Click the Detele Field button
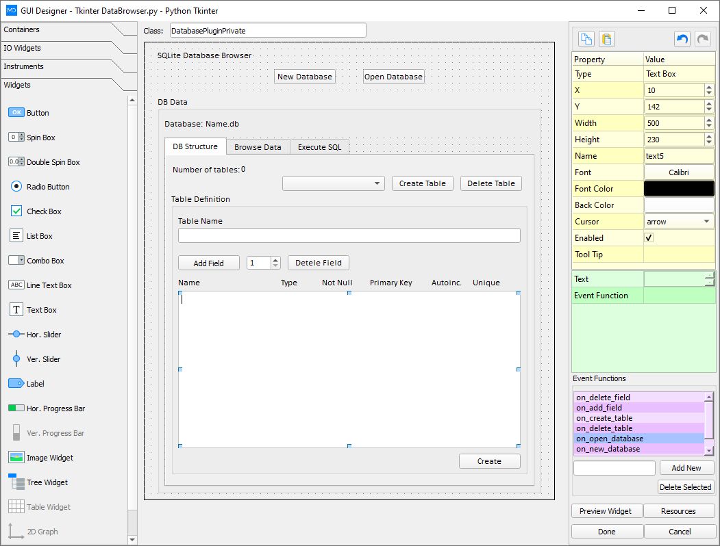Viewport: 720px width, 546px height. point(319,263)
